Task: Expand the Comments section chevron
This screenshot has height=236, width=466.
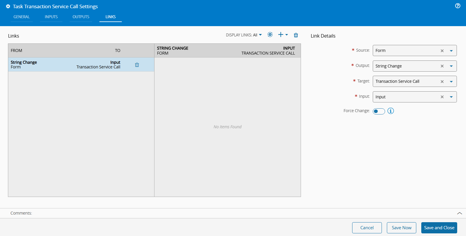Action: (x=459, y=213)
